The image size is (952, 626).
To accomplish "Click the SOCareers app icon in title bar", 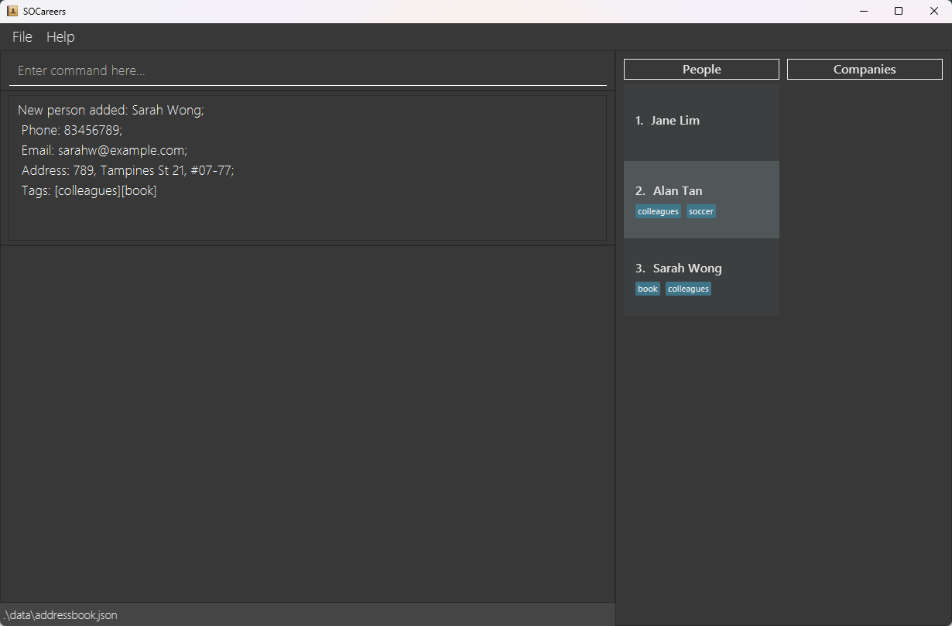I will coord(12,11).
